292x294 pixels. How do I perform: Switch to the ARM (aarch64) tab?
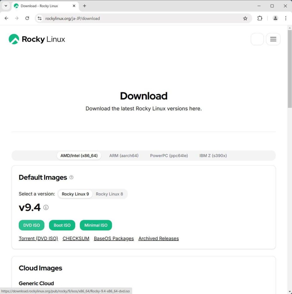pyautogui.click(x=124, y=156)
